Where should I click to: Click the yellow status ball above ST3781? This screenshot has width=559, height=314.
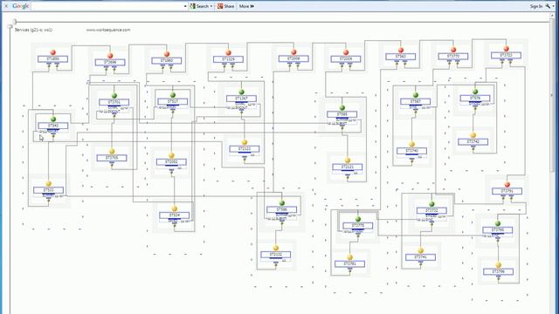[x=349, y=257]
